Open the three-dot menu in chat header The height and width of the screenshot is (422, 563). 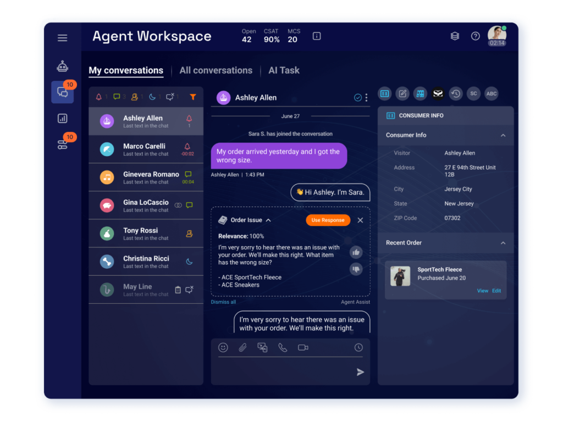pos(366,98)
